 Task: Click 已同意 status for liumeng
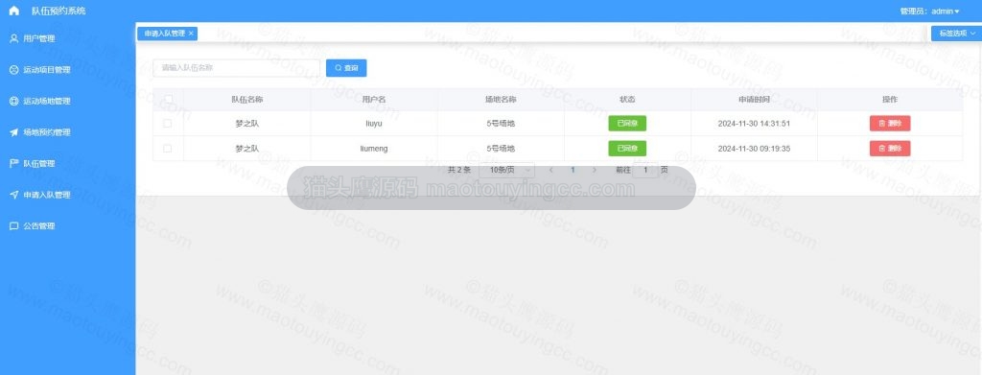[627, 149]
